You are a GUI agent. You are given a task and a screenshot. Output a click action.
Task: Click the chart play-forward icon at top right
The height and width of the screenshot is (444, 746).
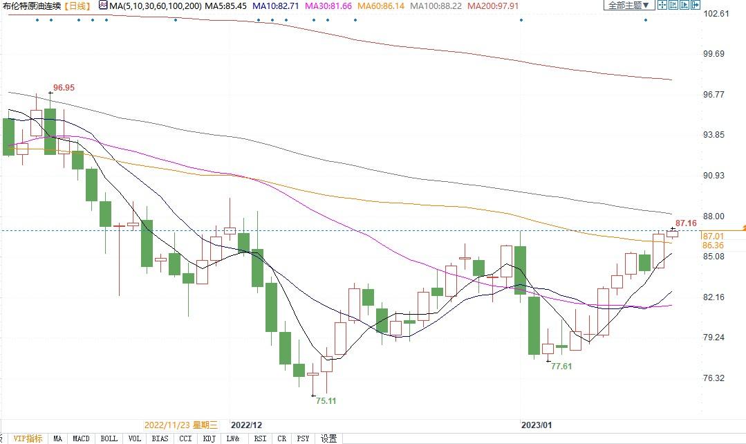click(x=685, y=6)
